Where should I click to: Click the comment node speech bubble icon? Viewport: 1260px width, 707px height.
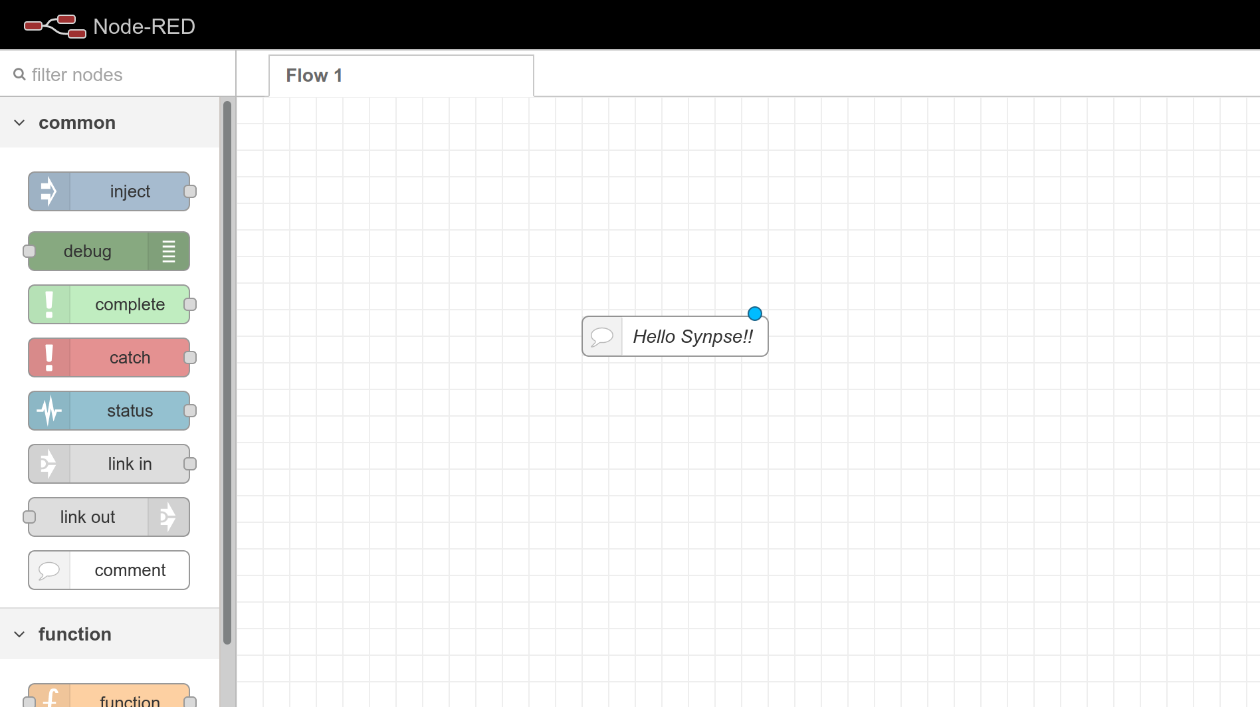(49, 570)
